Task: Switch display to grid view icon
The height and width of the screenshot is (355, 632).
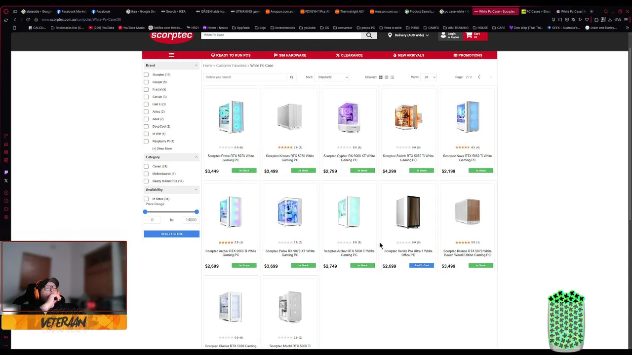Action: click(381, 77)
